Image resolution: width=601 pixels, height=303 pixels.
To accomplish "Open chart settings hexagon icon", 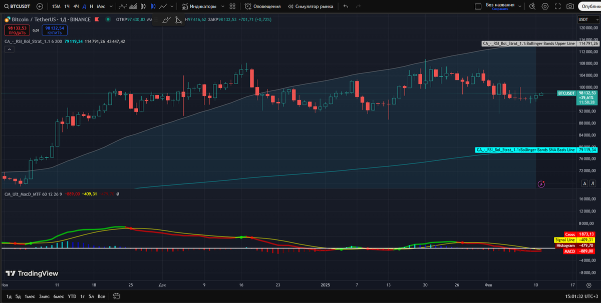I will [x=545, y=6].
